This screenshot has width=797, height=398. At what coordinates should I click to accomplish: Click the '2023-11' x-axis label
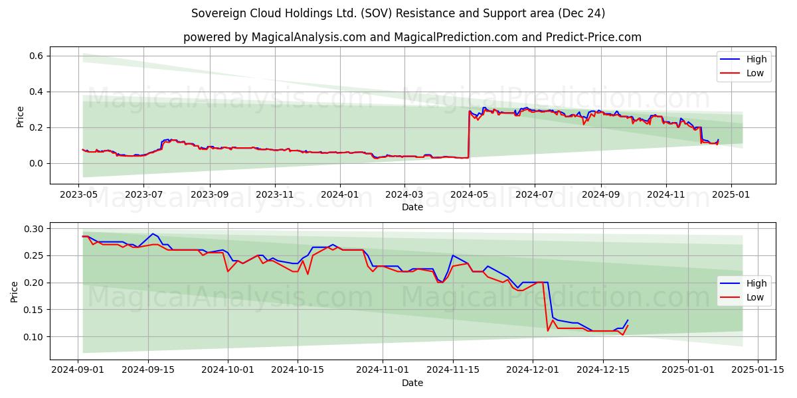(275, 194)
